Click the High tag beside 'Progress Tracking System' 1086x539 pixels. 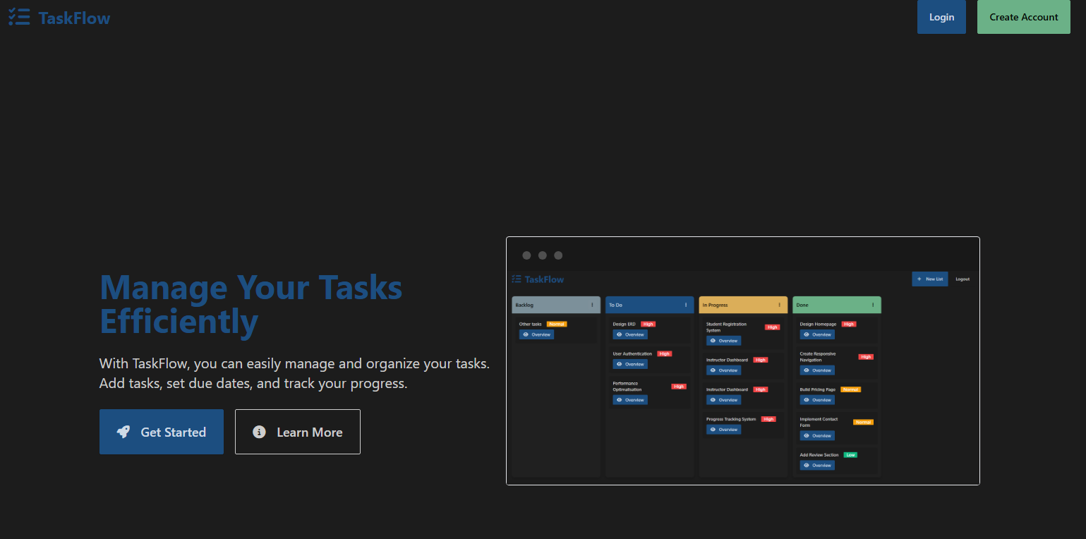click(x=768, y=419)
